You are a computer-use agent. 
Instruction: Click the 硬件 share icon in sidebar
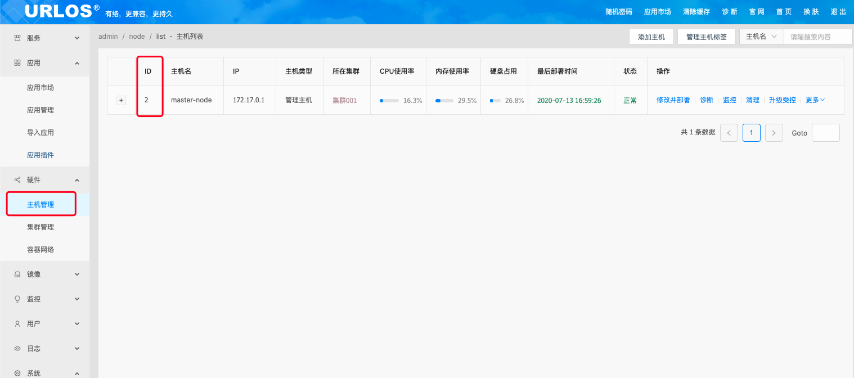pos(17,180)
